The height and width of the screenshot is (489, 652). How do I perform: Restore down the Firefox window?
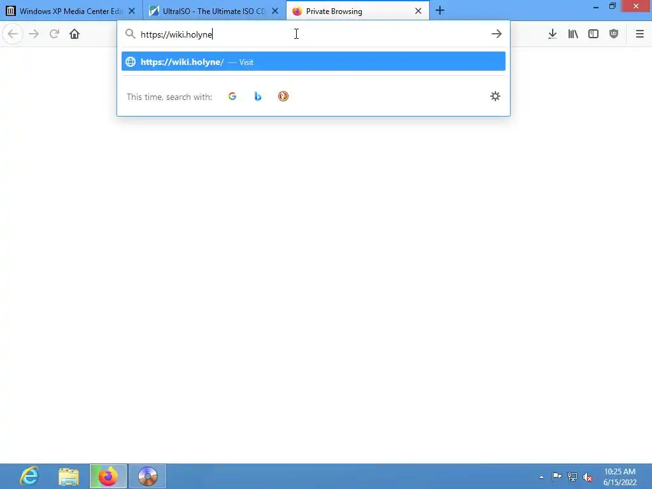612,6
